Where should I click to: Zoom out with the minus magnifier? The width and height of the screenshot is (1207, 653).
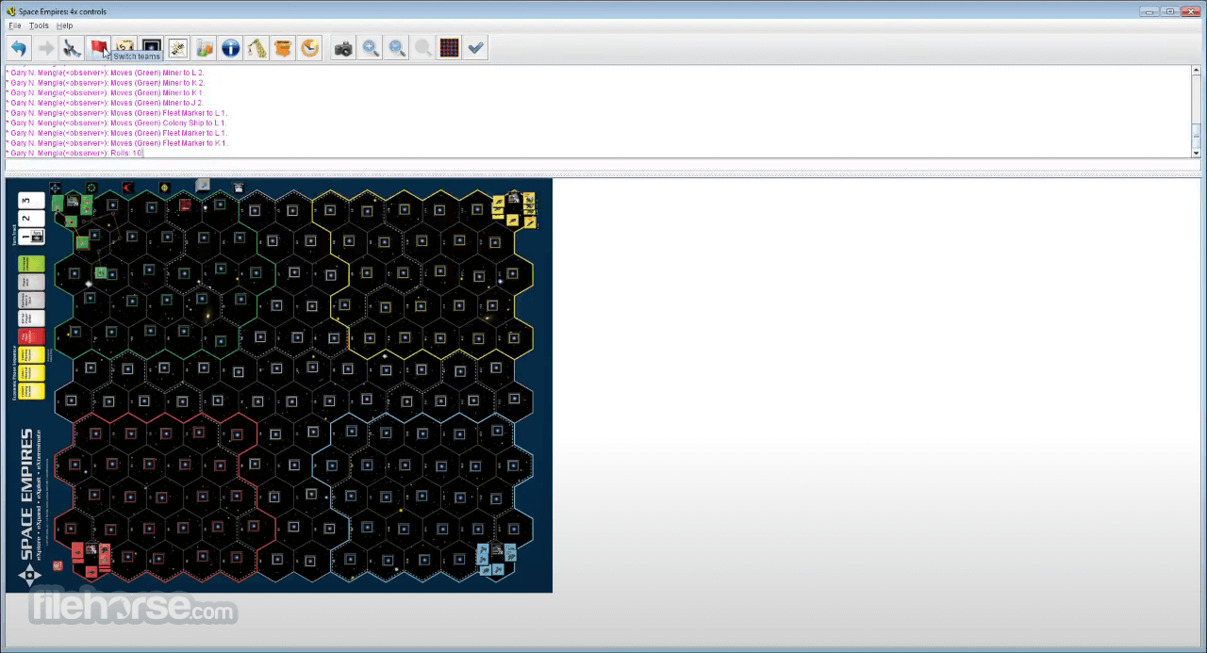pos(397,48)
